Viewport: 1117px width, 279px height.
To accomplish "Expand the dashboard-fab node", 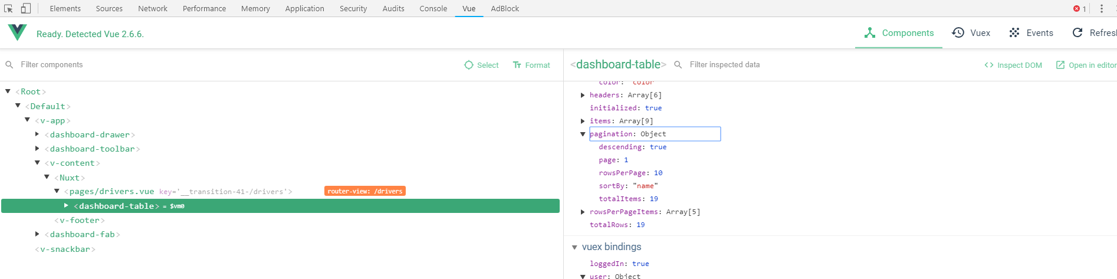I will [37, 234].
